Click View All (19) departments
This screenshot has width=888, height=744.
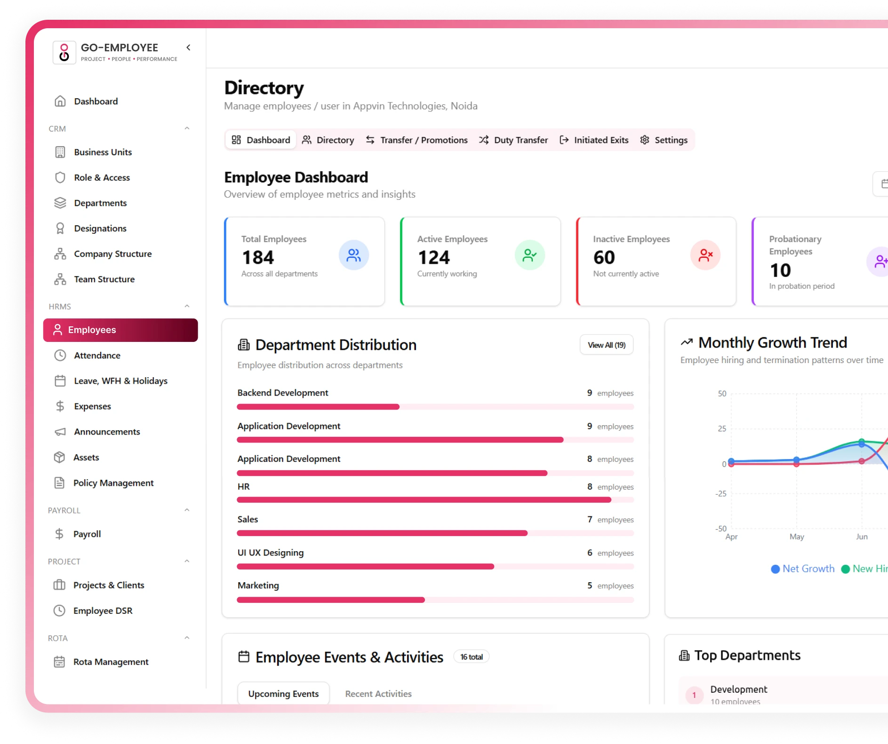607,345
